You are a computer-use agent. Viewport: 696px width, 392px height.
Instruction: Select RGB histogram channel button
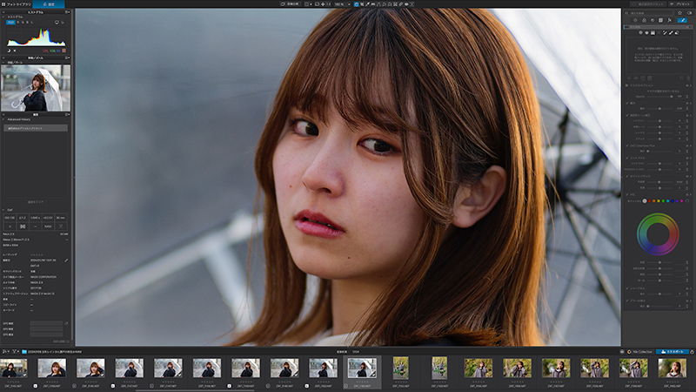(x=10, y=23)
